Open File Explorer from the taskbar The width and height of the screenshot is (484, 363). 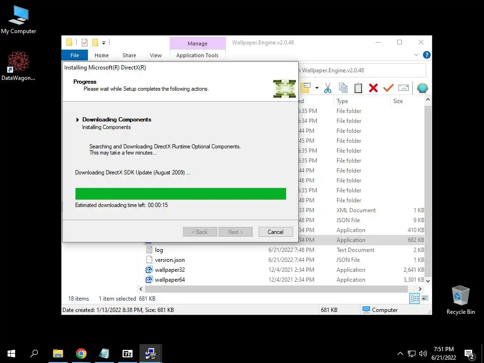tap(58, 354)
